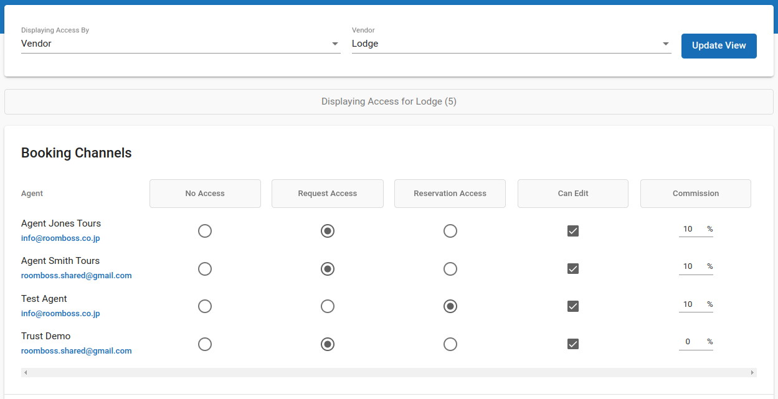The image size is (778, 399).
Task: Uncheck Can Edit for Agent Jones Tours
Action: tap(573, 231)
